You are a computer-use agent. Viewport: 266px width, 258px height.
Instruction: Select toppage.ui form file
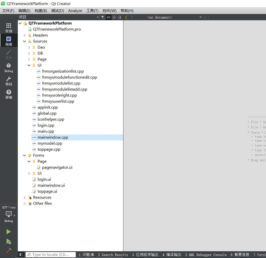(x=47, y=191)
